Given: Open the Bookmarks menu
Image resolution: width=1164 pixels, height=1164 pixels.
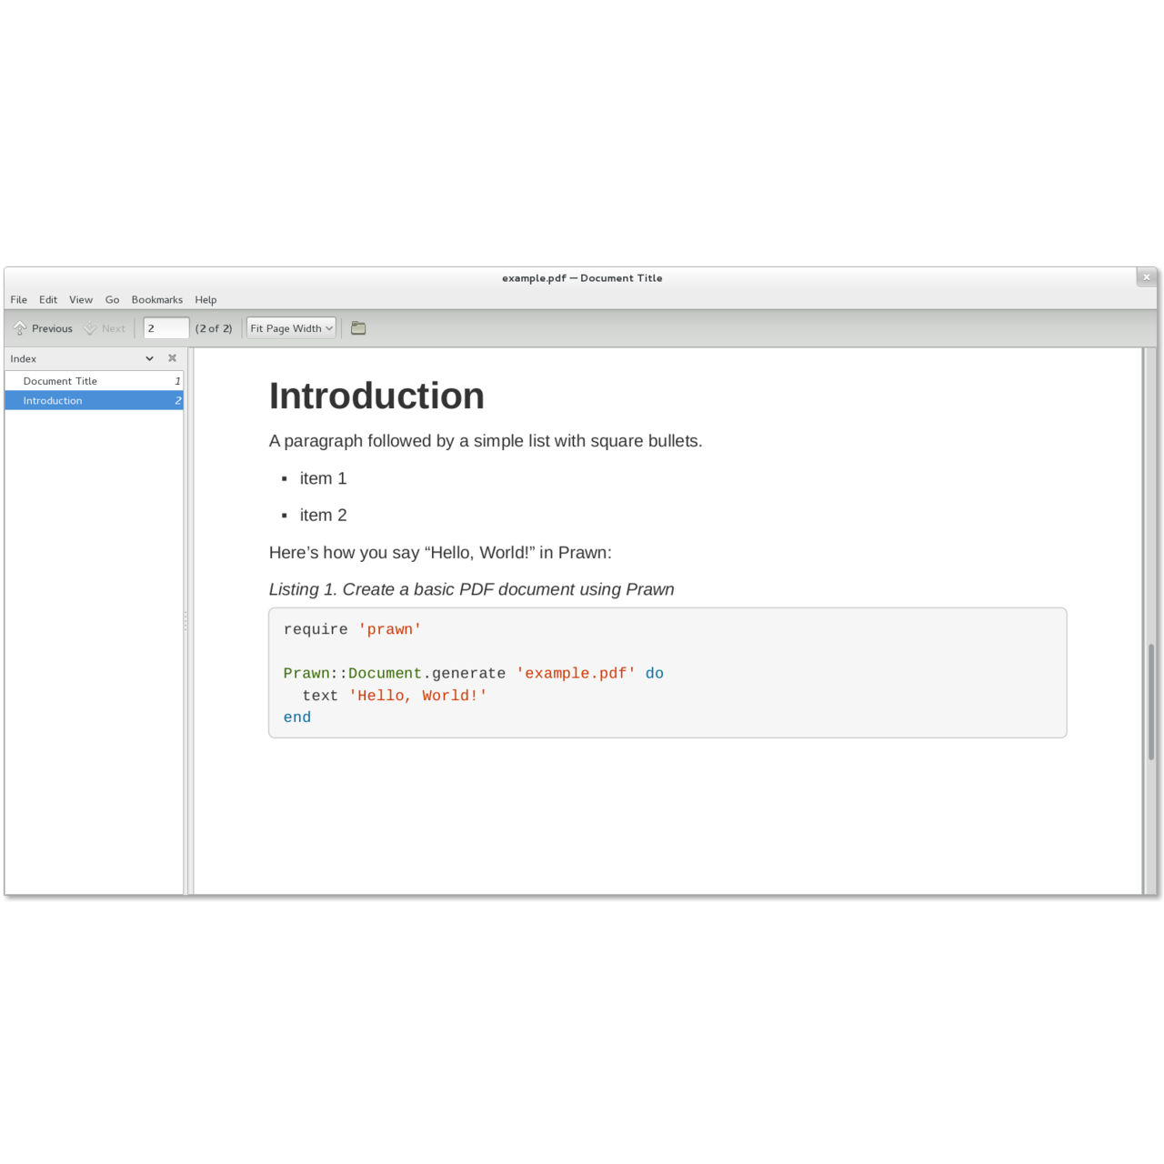Looking at the screenshot, I should [x=156, y=299].
